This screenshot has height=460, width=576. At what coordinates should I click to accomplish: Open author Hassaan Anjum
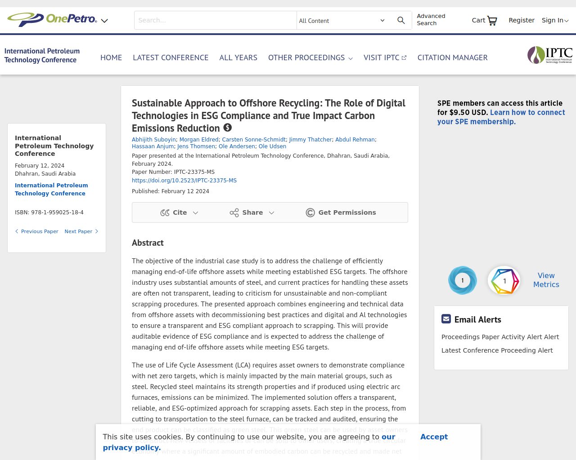click(x=153, y=146)
